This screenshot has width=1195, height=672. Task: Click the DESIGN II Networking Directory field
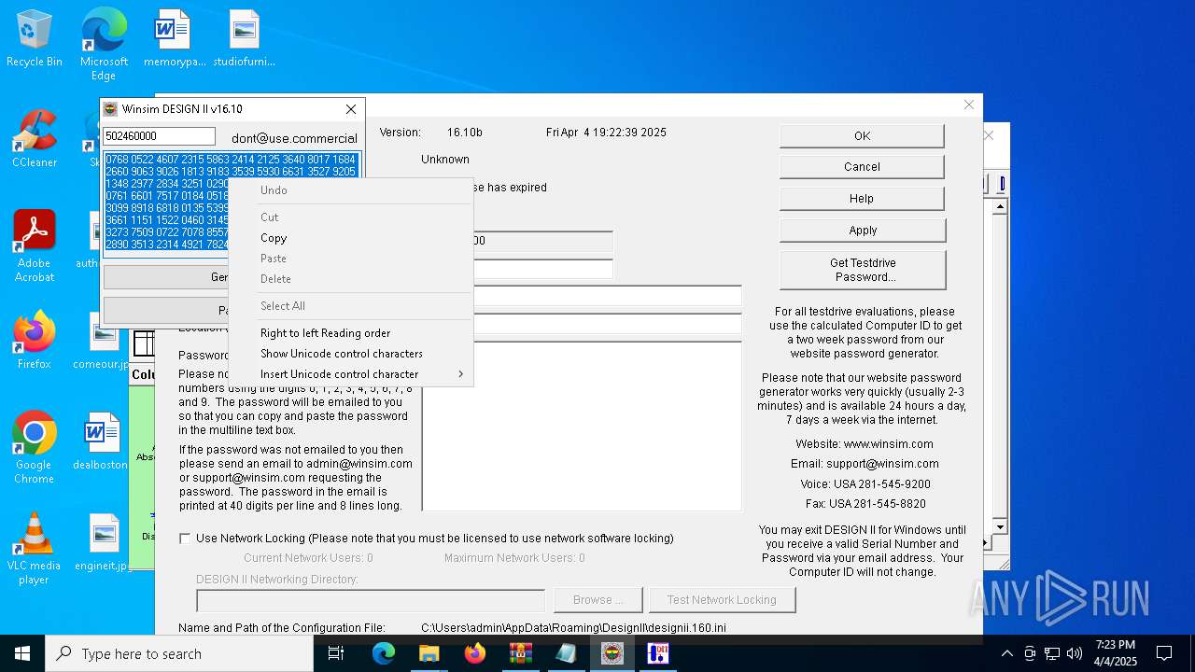[371, 600]
